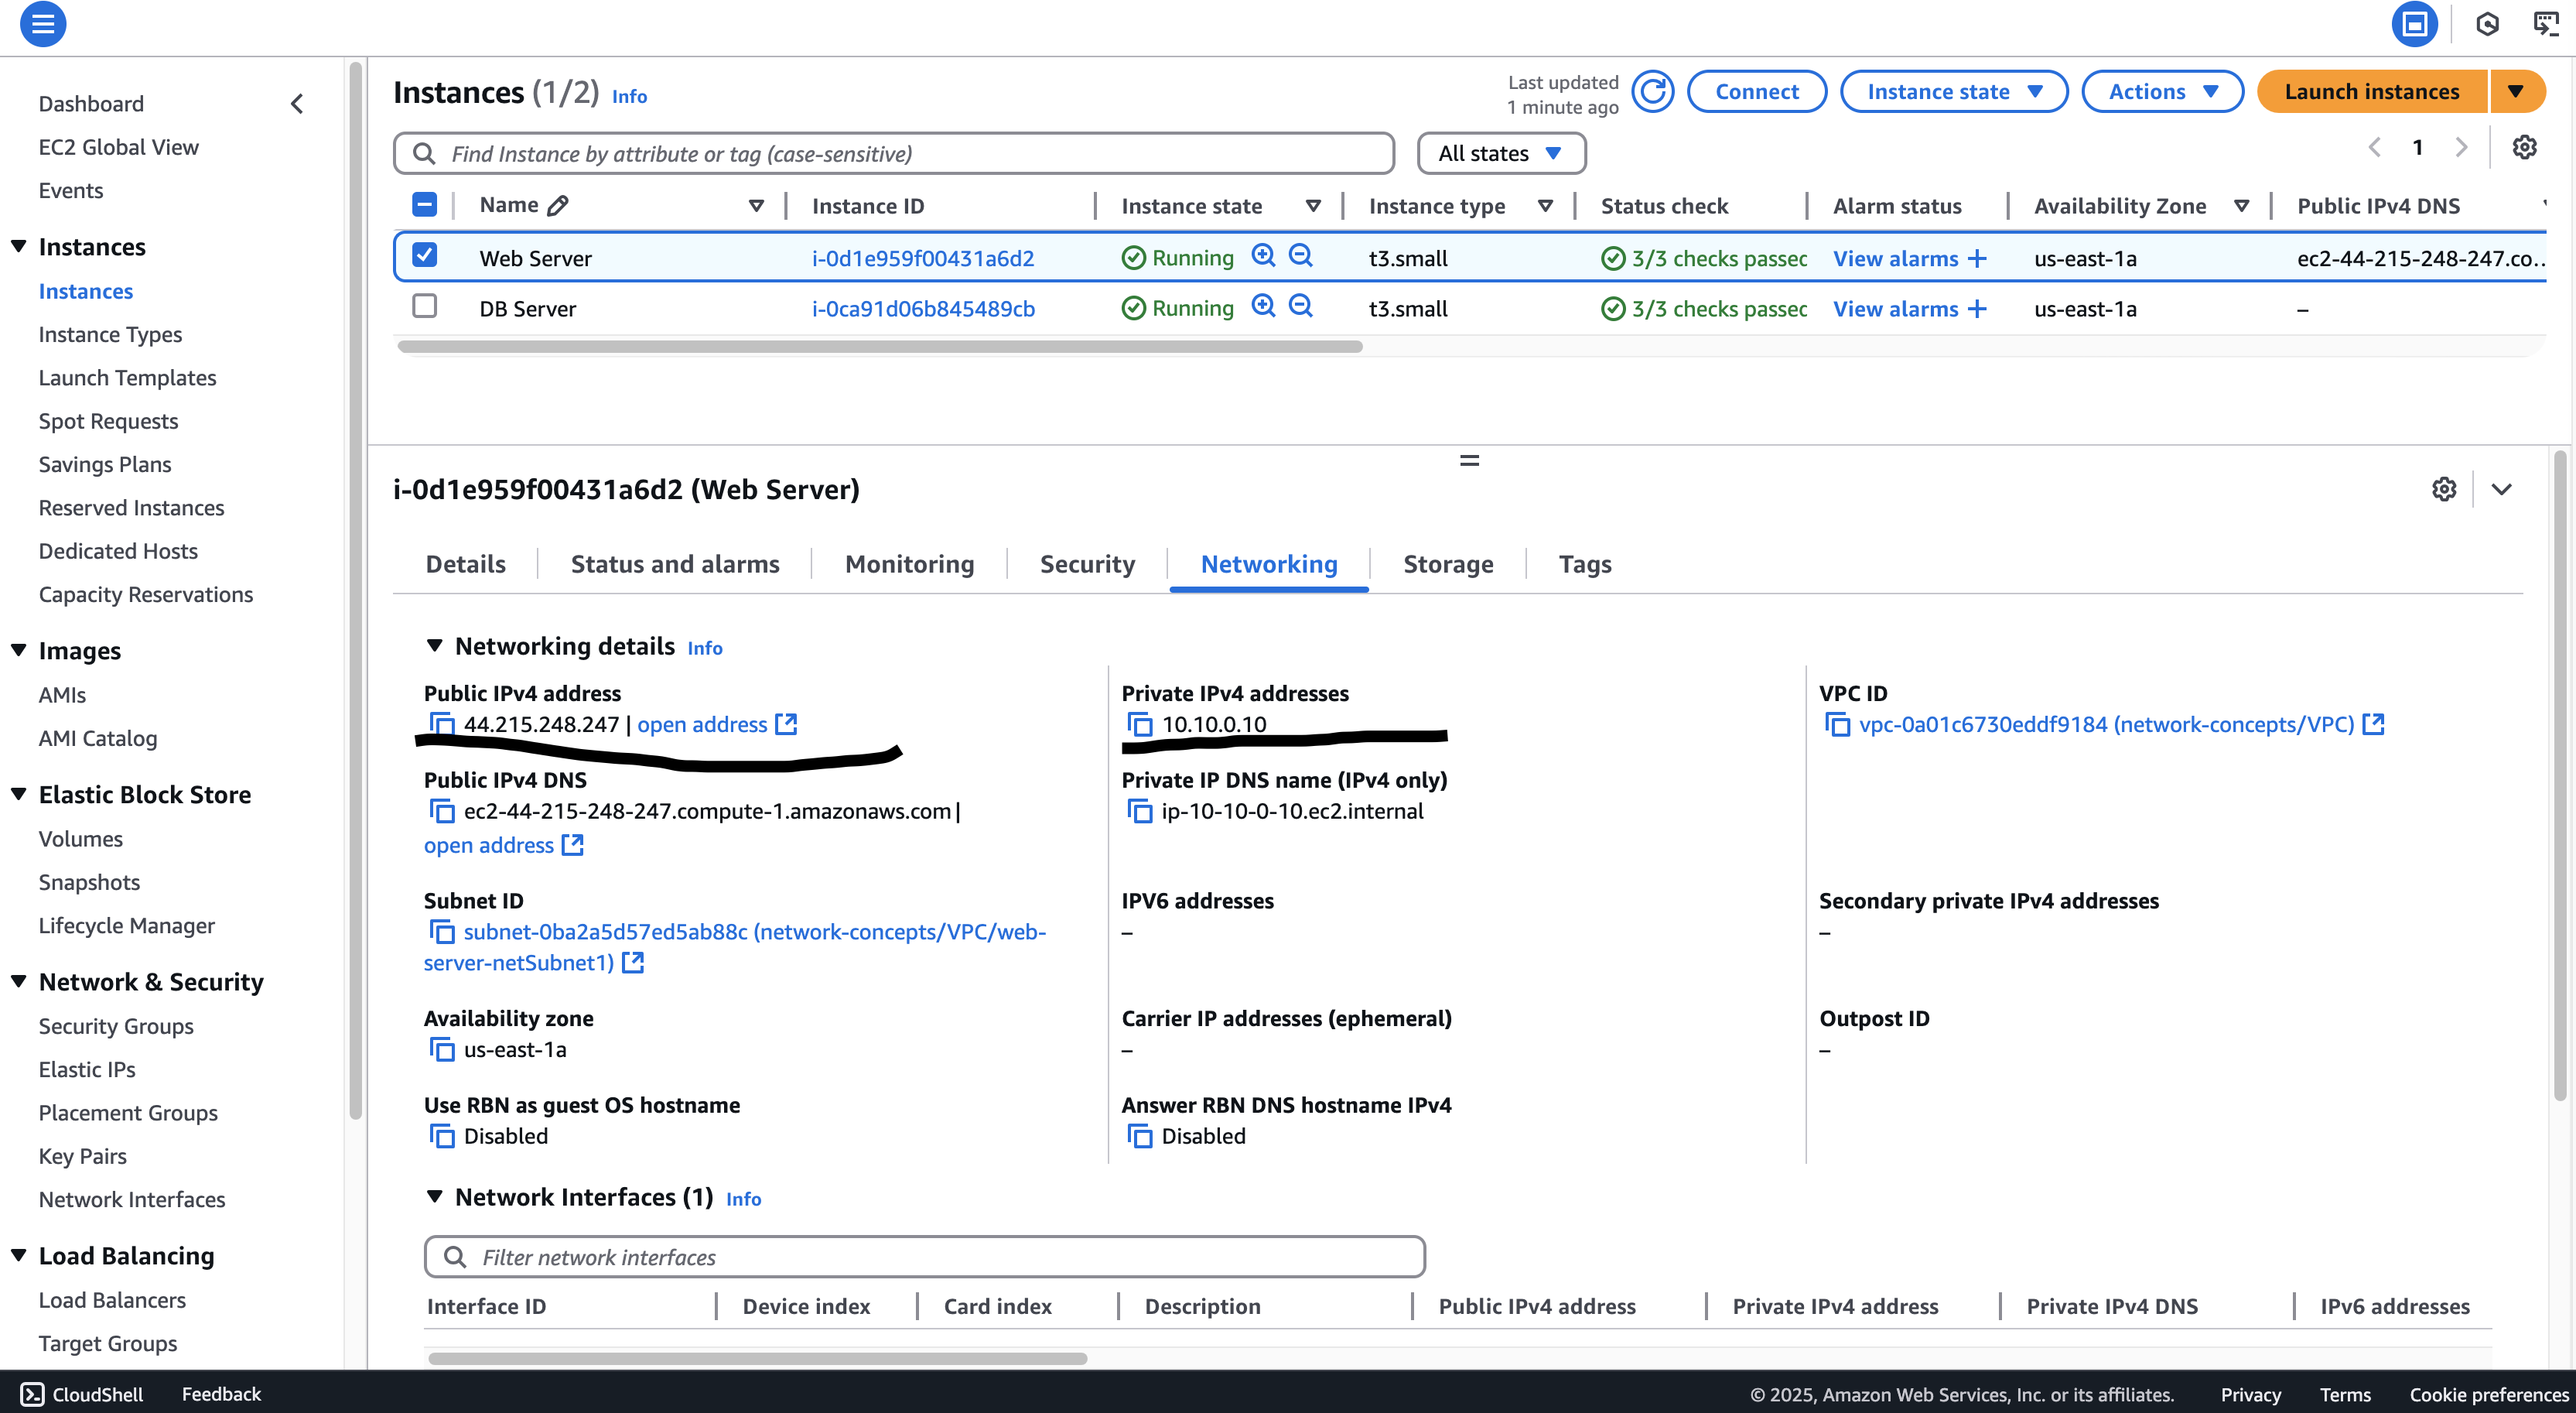
Task: Switch to the Security tab
Action: [x=1087, y=564]
